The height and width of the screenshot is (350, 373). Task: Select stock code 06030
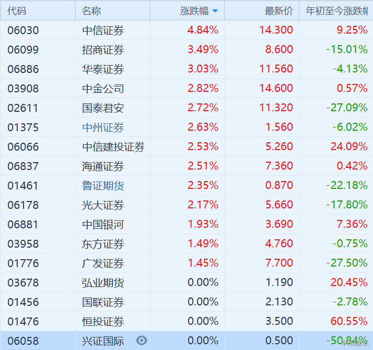point(23,30)
